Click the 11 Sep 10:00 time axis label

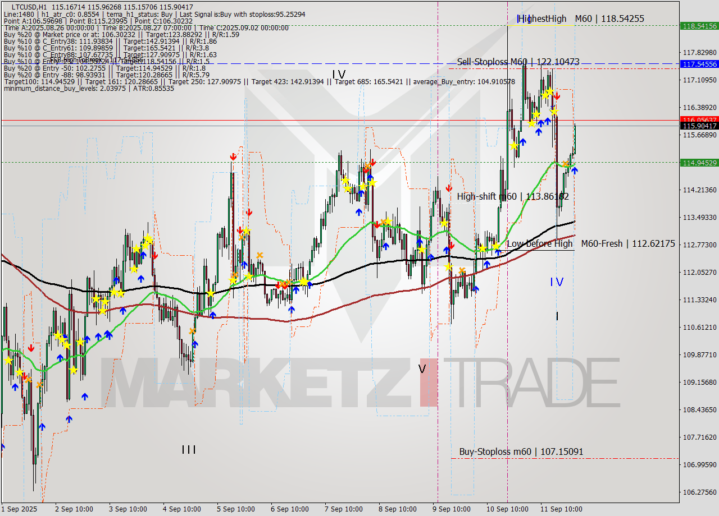coord(562,509)
